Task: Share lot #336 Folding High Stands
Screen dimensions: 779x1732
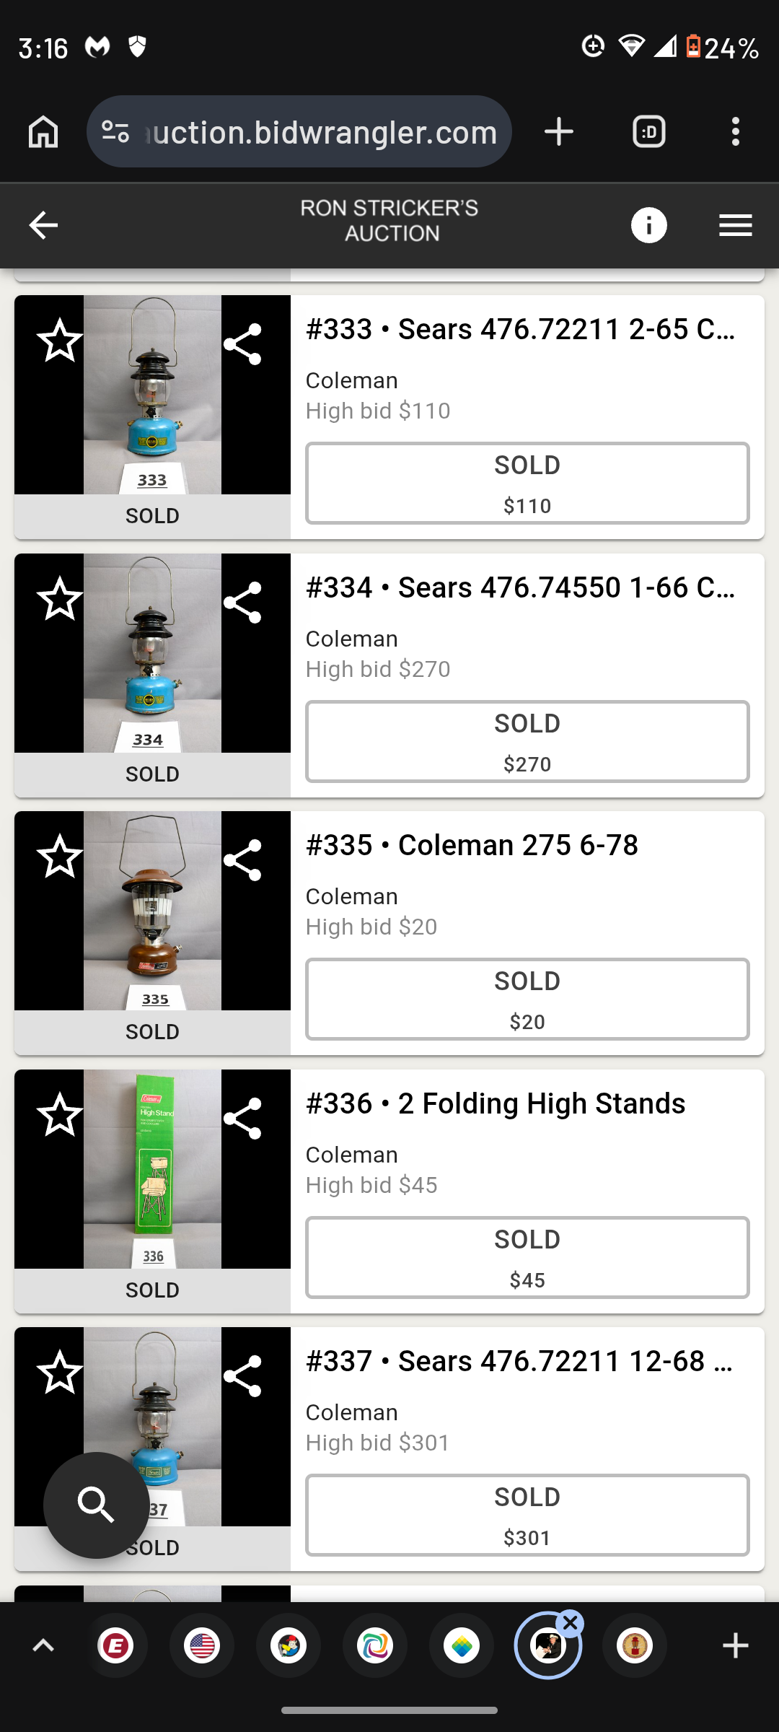Action: tap(242, 1119)
